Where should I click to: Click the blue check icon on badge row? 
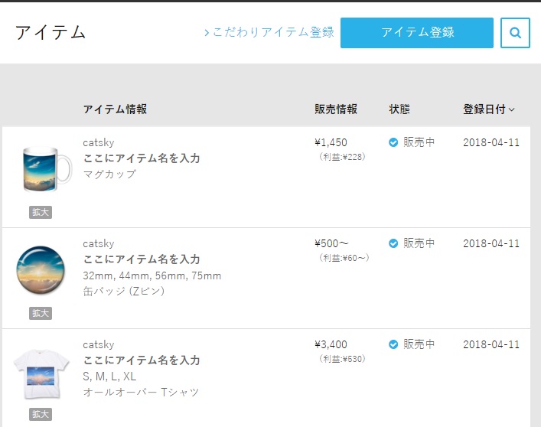pos(393,243)
